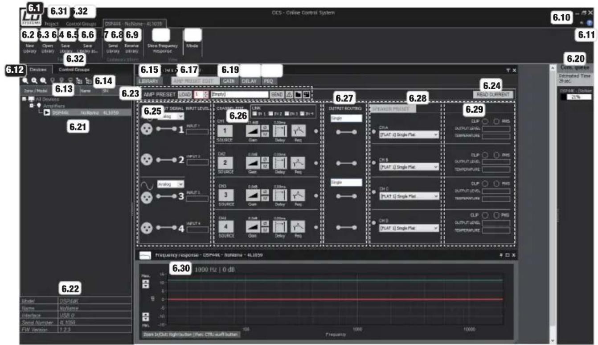598x345 pixels.
Task: Open output routing Single field for channel 1
Action: [x=346, y=118]
